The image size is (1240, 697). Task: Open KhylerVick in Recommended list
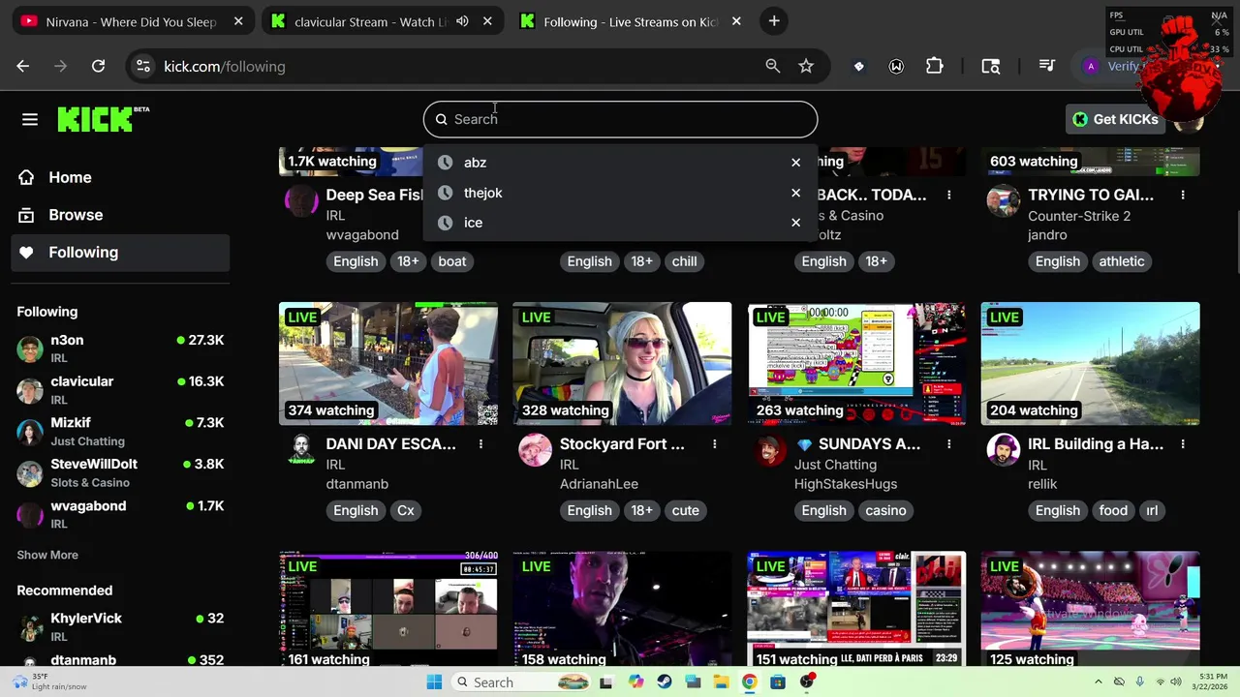click(120, 626)
